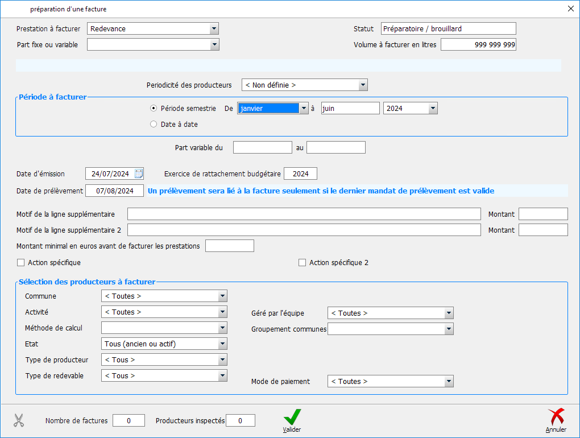Open the Type de producteur dropdown
The image size is (580, 438).
click(222, 360)
